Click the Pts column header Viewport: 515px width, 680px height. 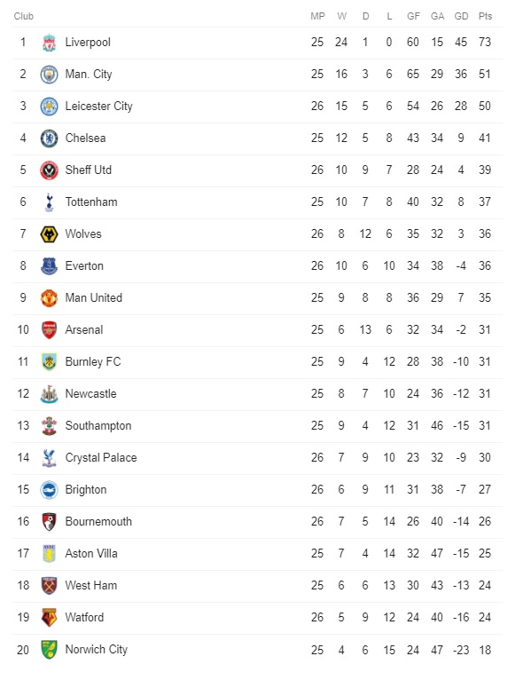[485, 17]
